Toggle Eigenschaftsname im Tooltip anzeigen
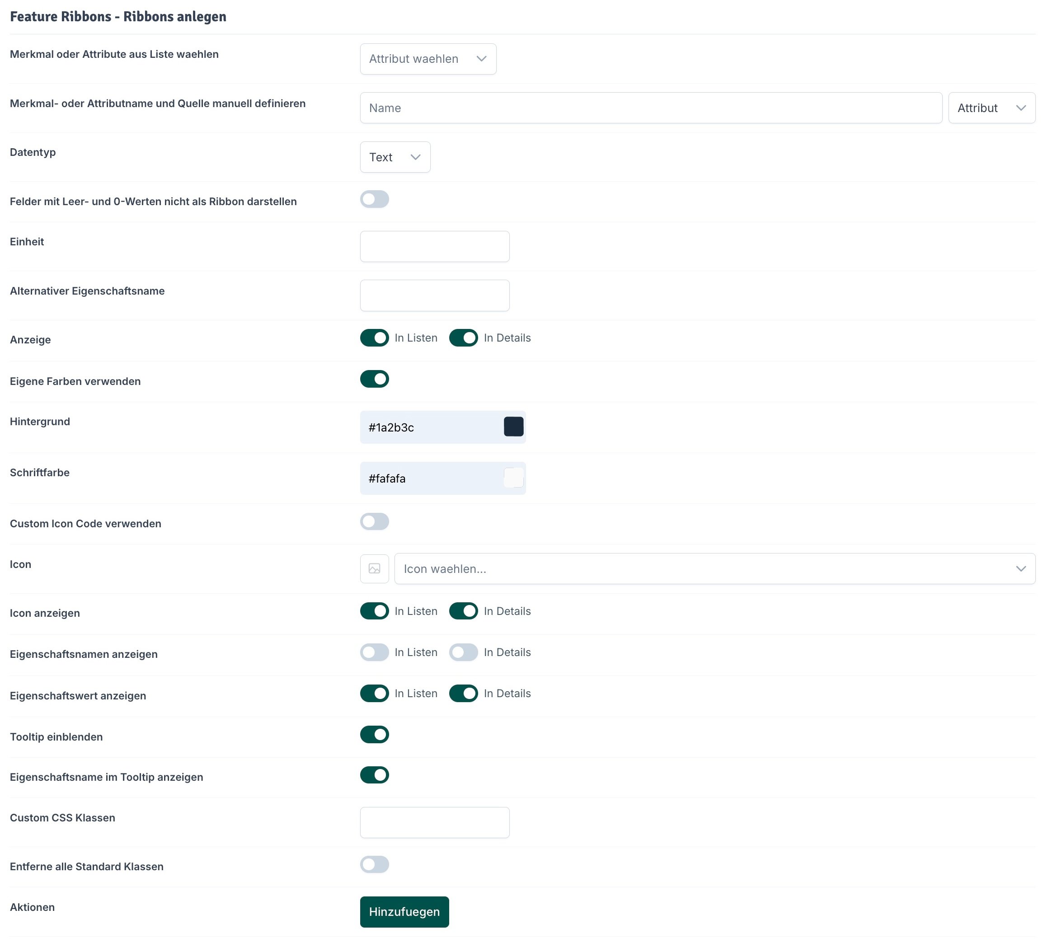Image resolution: width=1043 pixels, height=952 pixels. coord(375,775)
